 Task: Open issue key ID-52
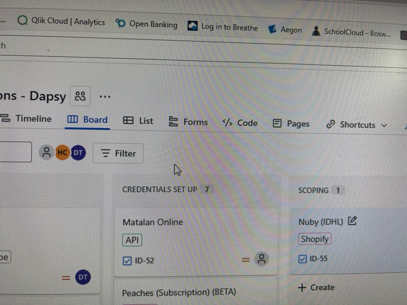pyautogui.click(x=145, y=261)
